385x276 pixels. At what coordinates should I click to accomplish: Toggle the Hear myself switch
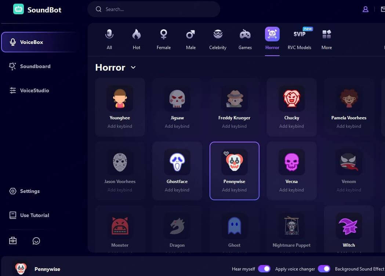coord(264,269)
